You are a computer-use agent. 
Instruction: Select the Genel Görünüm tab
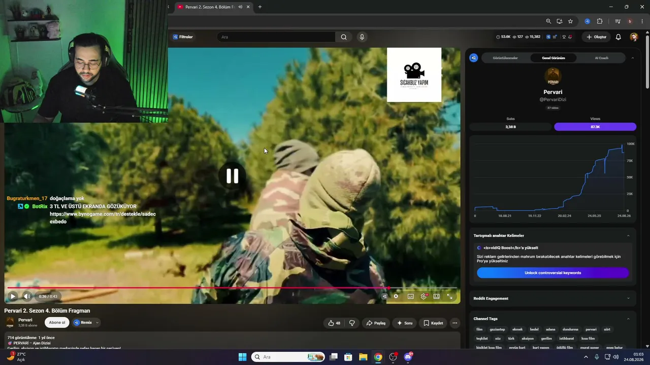pos(554,58)
